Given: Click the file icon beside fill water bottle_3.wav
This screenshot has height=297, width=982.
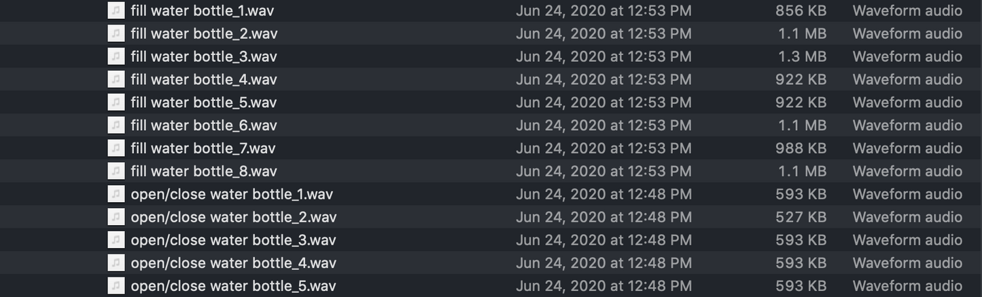Looking at the screenshot, I should 116,56.
